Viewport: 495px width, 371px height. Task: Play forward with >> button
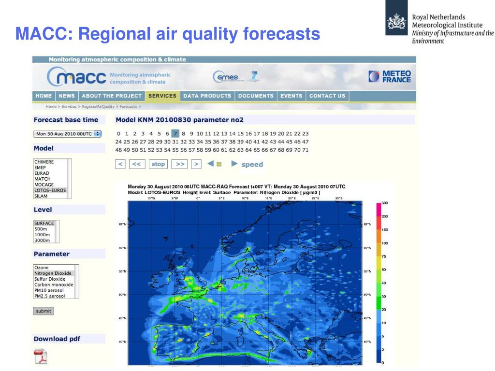coord(179,164)
